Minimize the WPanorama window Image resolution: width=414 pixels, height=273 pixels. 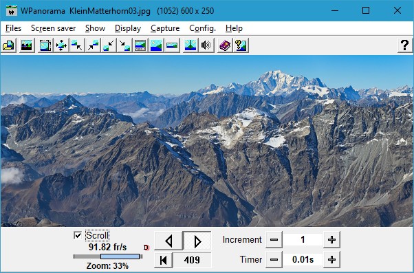coord(335,11)
